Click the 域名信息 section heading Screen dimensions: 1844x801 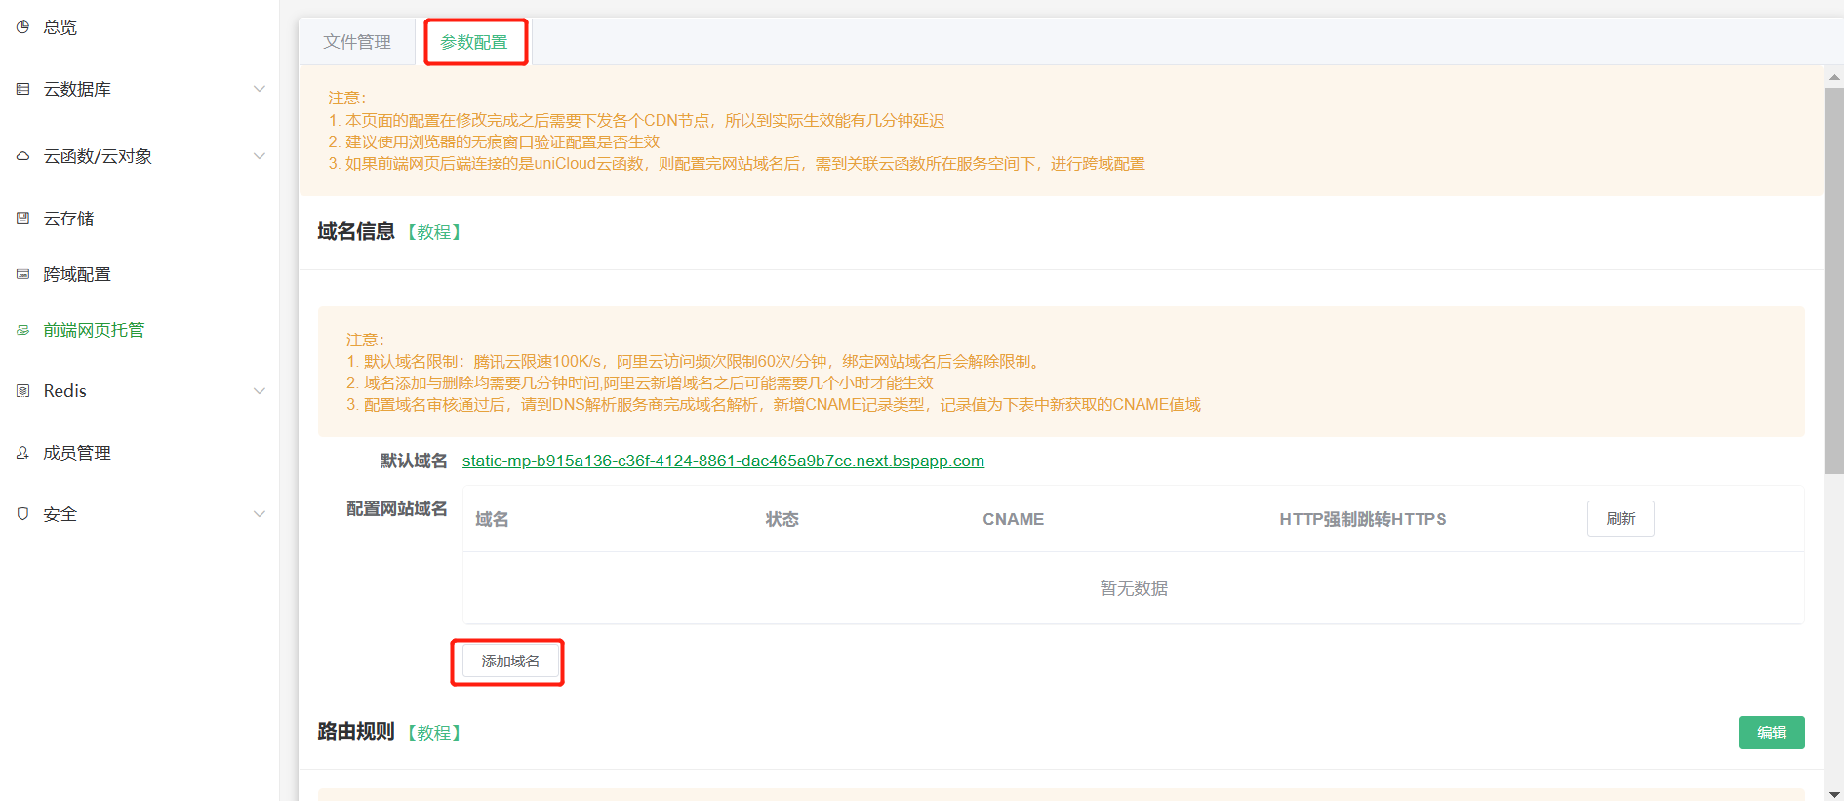356,232
